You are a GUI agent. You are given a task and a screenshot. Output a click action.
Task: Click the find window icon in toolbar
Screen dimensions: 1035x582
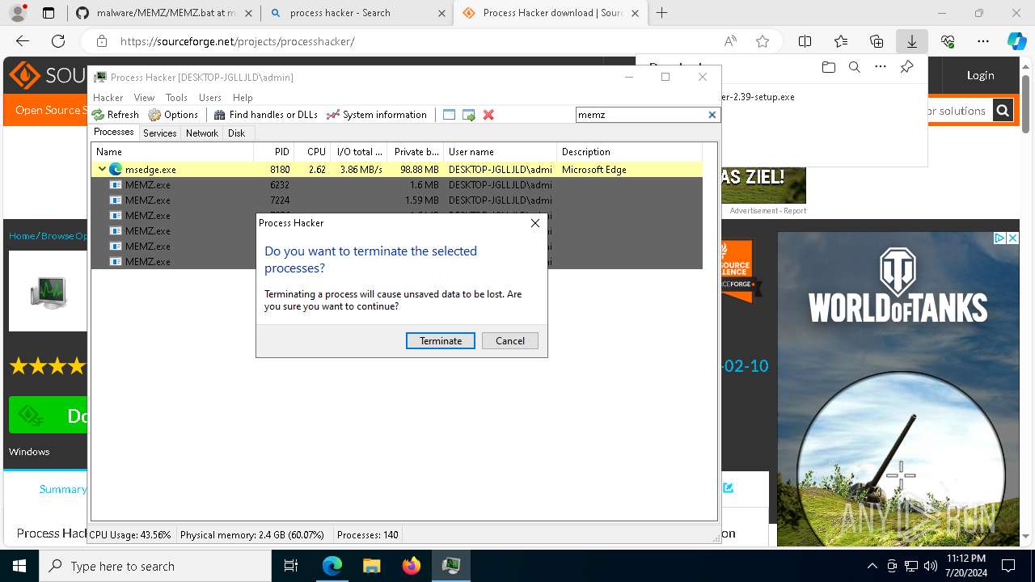coord(450,115)
